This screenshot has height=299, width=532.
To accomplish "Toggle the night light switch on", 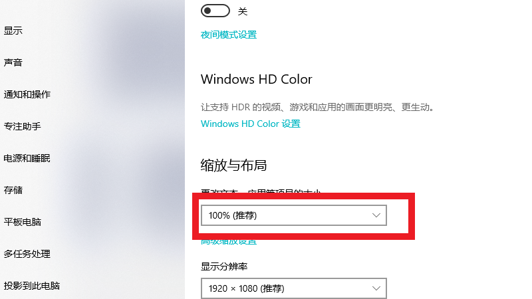I will [215, 11].
